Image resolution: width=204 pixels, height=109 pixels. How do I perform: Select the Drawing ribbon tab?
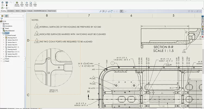tap(3, 11)
